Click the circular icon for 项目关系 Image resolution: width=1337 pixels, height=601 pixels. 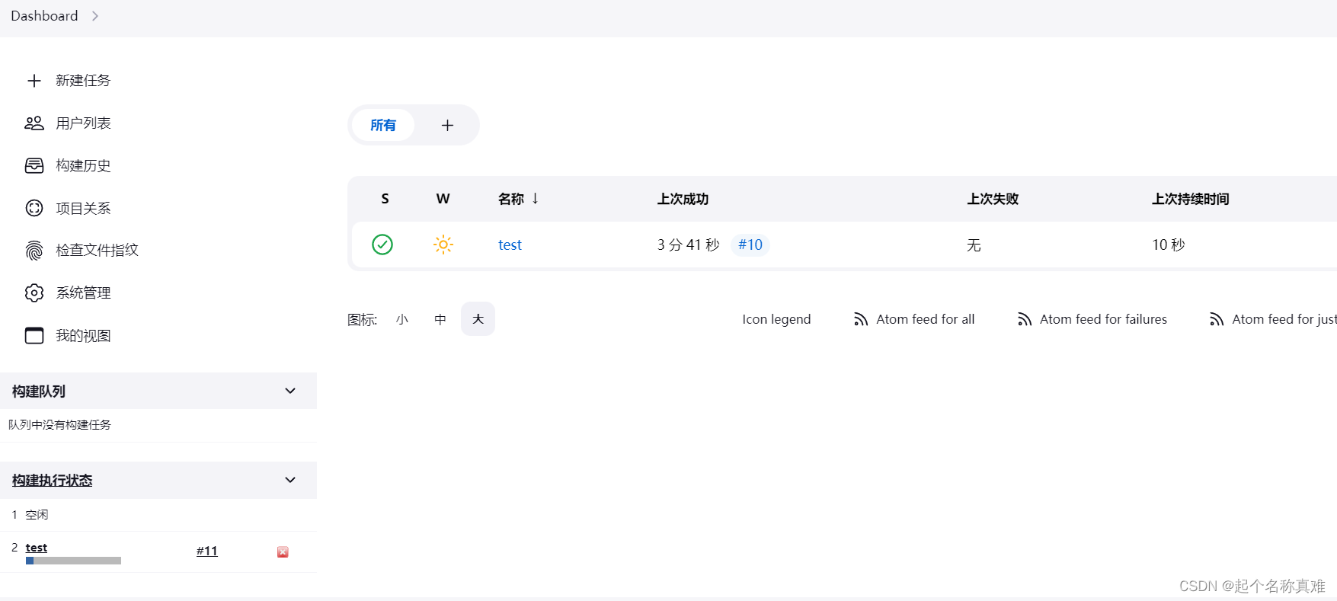34,208
